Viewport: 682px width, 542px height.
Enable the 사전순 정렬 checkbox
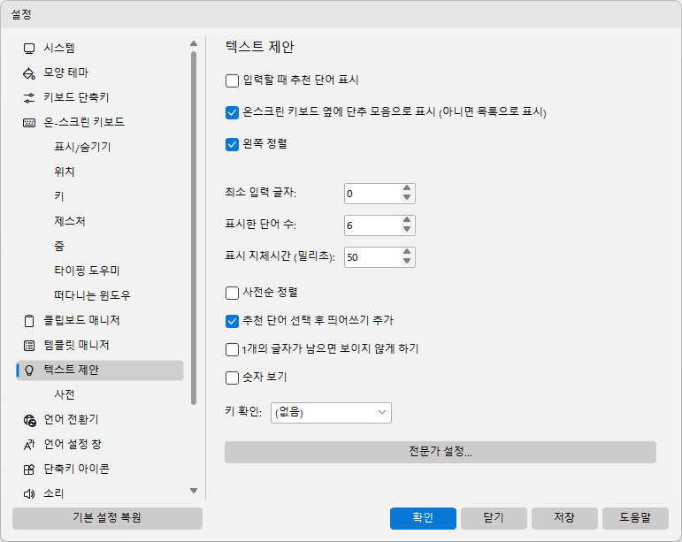(233, 293)
